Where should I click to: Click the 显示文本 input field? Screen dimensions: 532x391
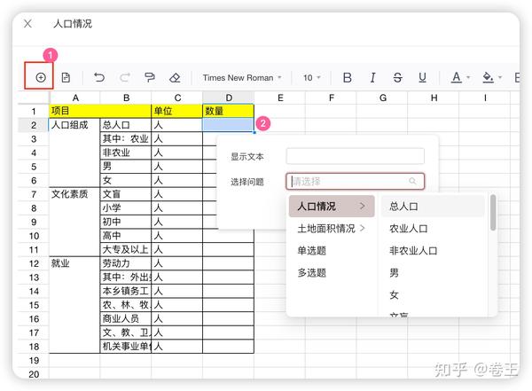(x=356, y=156)
